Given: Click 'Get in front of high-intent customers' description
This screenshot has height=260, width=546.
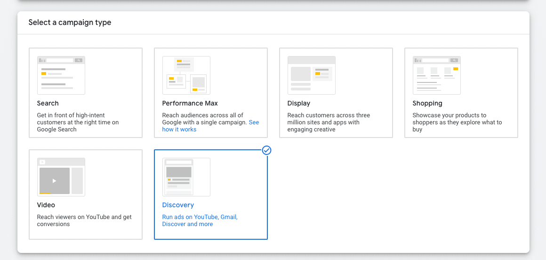Looking at the screenshot, I should point(78,122).
